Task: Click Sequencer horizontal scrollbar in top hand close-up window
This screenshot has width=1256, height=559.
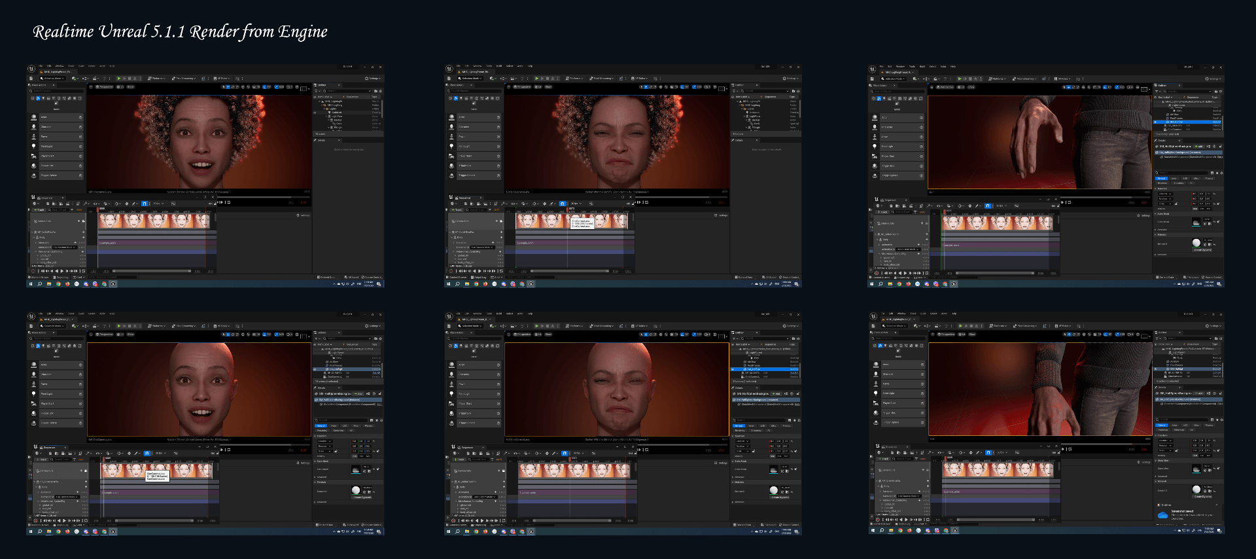Action: pyautogui.click(x=995, y=273)
